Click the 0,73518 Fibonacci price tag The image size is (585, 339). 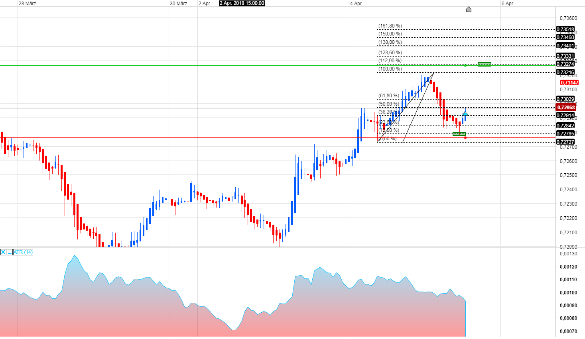click(565, 29)
